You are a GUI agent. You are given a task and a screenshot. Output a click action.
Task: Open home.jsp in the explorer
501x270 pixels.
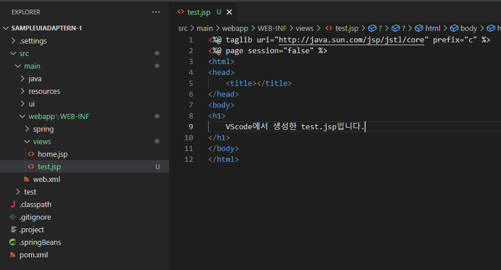[x=84, y=154]
